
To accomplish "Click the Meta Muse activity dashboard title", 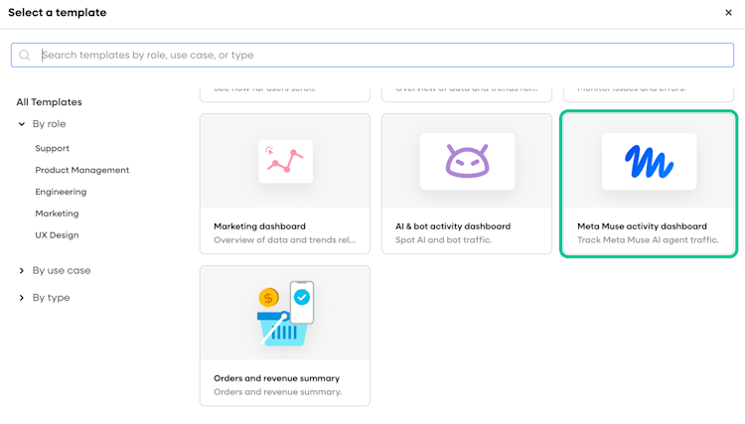I will point(642,226).
